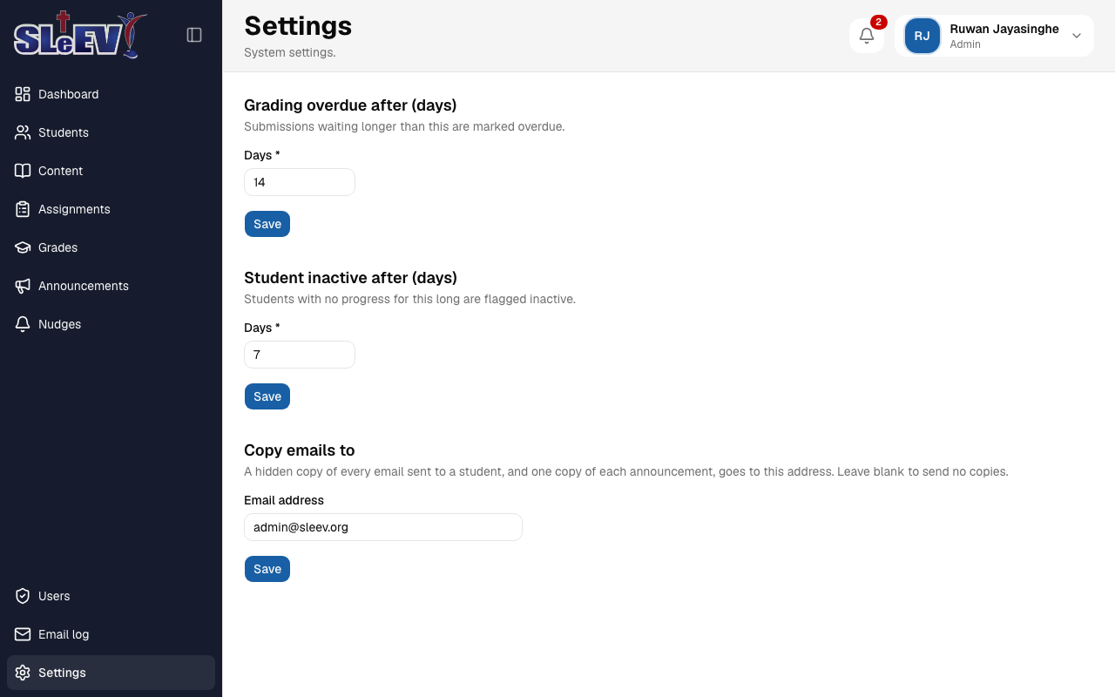Image resolution: width=1115 pixels, height=697 pixels.
Task: Open Nudges in sidebar
Action: pyautogui.click(x=111, y=324)
